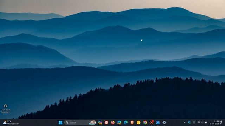Click the microphone icon in system tray
Viewport: 225px width, 126px height.
click(194, 122)
